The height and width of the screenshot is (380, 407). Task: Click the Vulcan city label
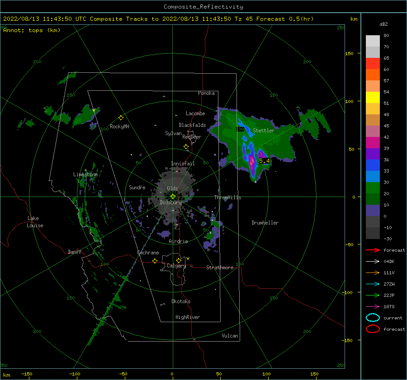pos(230,336)
